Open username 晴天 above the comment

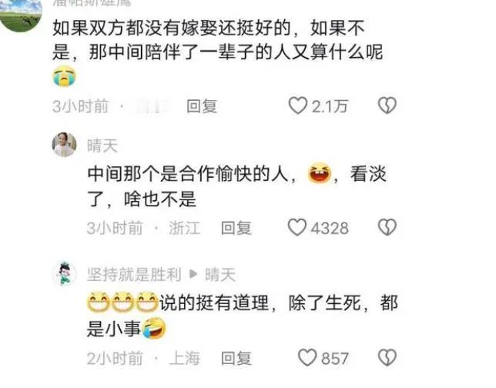pos(102,145)
